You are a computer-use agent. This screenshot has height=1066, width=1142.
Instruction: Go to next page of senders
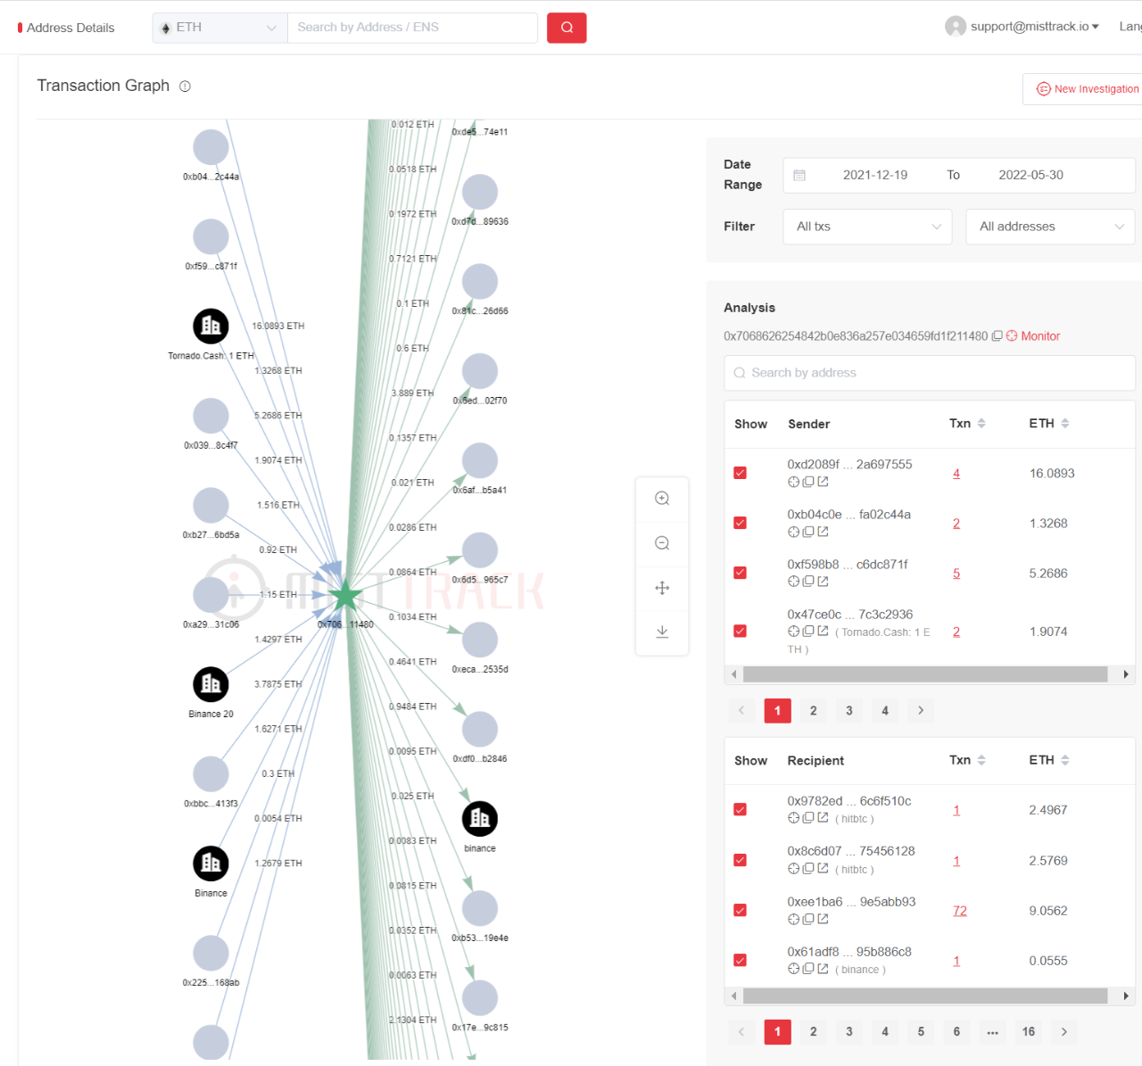(921, 711)
